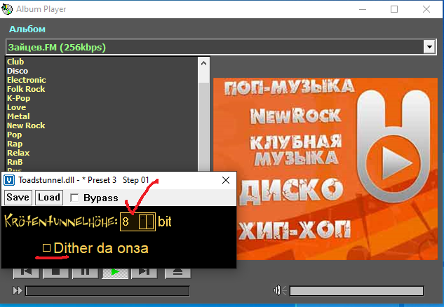The height and width of the screenshot is (307, 444).
Task: Choose the Pop genre entry
Action: pos(14,135)
